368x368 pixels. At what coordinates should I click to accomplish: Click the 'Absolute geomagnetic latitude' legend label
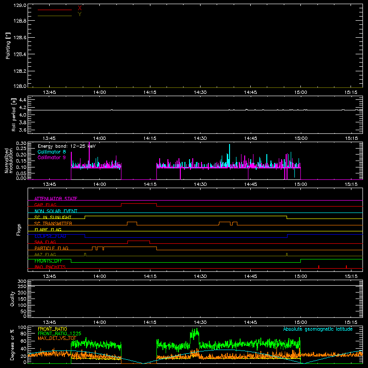pyautogui.click(x=318, y=329)
